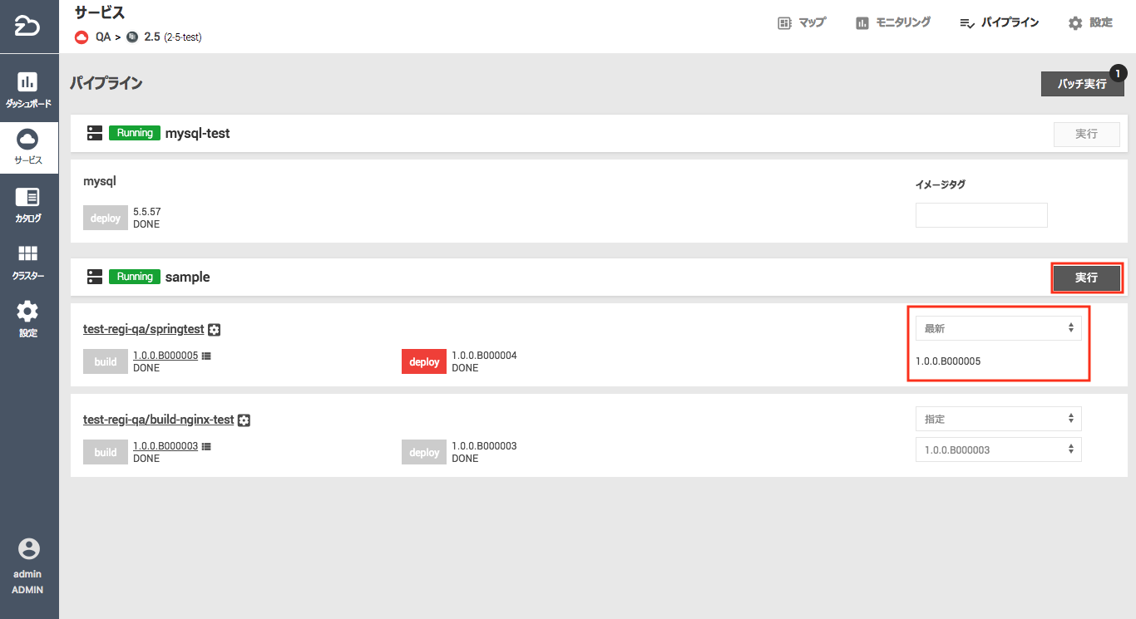Viewport: 1136px width, 619px height.
Task: Open build log list icon for 1.0.0.B000005
Action: 206,356
